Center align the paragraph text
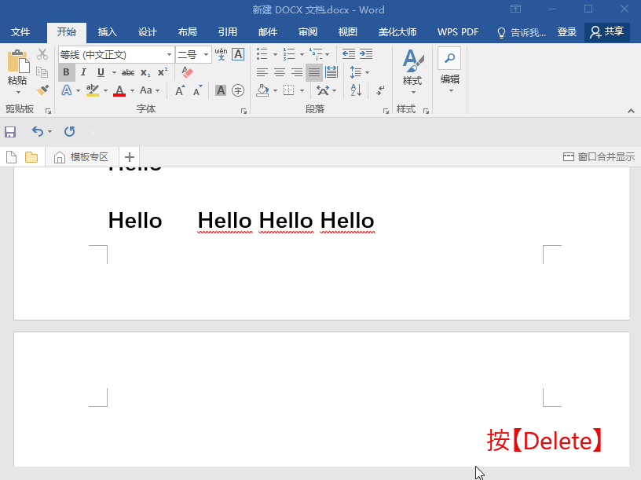 279,72
